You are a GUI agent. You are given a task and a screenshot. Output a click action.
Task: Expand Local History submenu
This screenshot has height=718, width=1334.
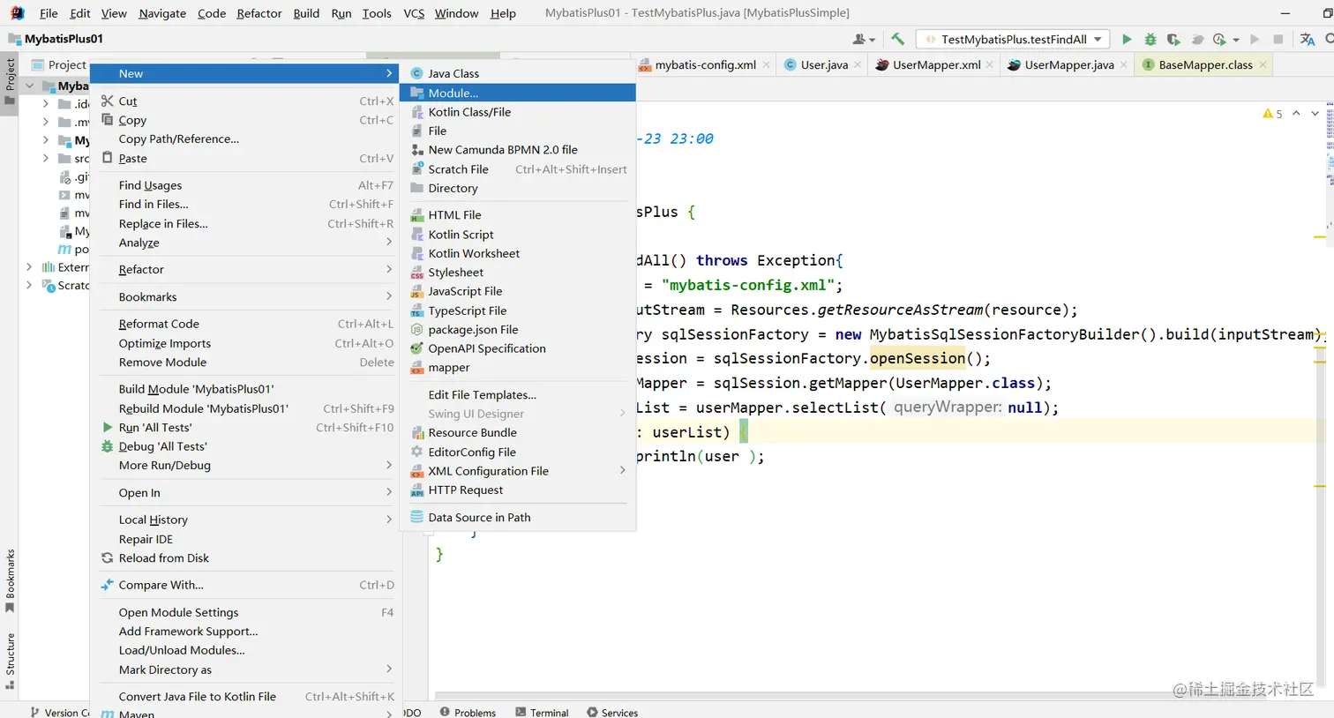coord(246,520)
